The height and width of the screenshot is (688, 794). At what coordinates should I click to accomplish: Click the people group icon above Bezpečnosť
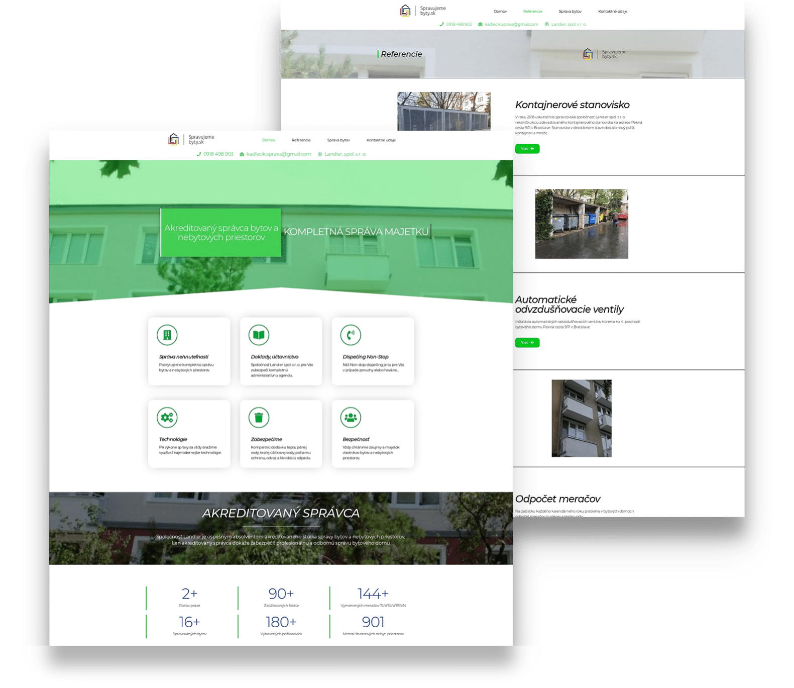(x=351, y=417)
